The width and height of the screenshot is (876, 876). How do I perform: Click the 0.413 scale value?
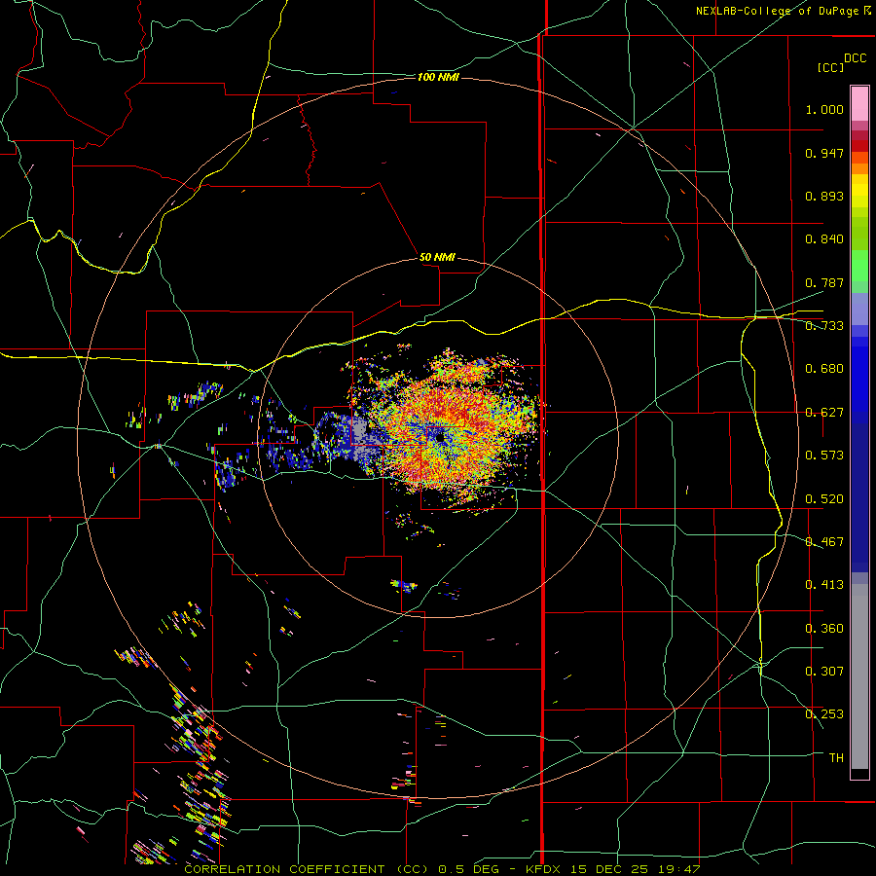(x=824, y=585)
